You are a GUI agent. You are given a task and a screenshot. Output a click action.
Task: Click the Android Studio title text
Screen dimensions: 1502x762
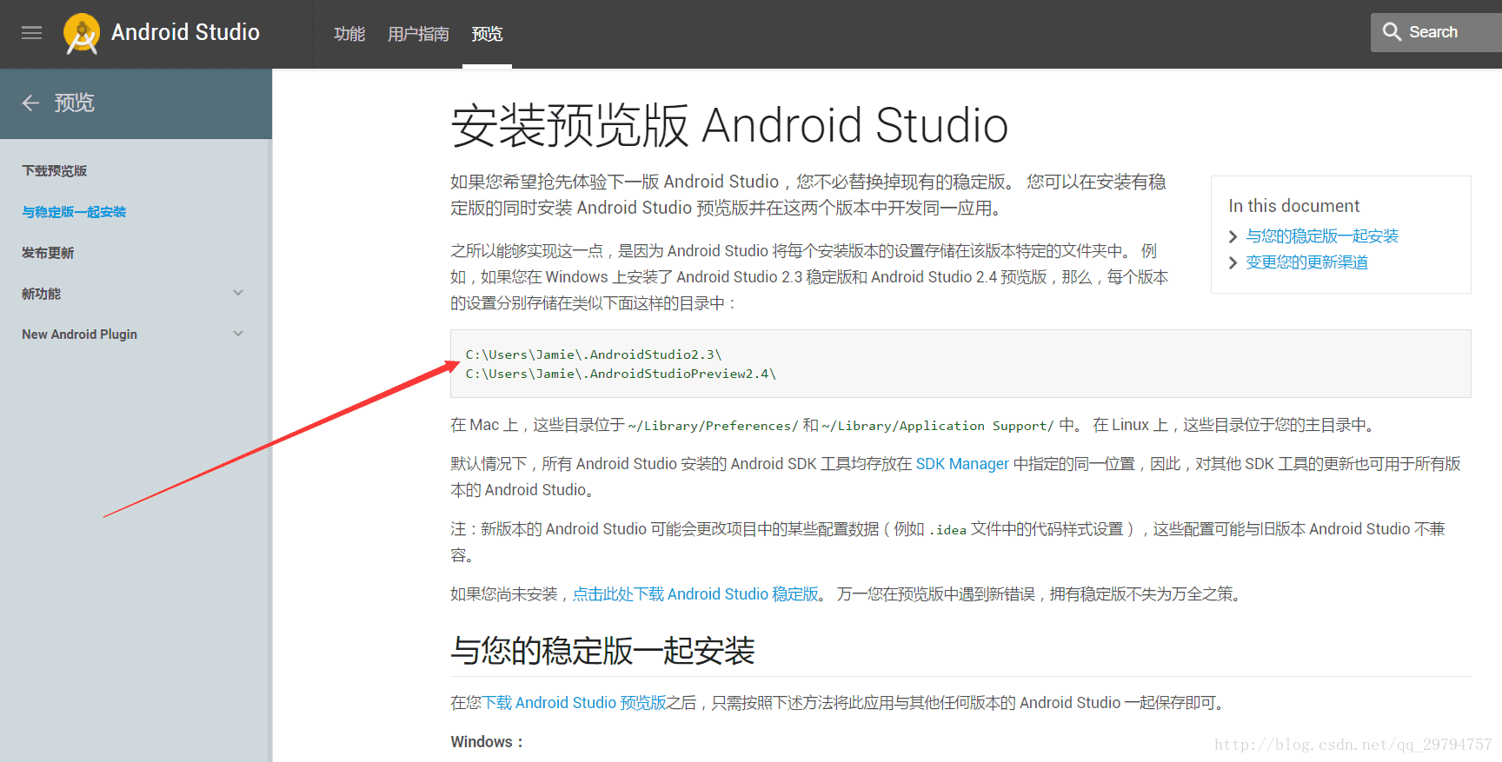pyautogui.click(x=185, y=32)
